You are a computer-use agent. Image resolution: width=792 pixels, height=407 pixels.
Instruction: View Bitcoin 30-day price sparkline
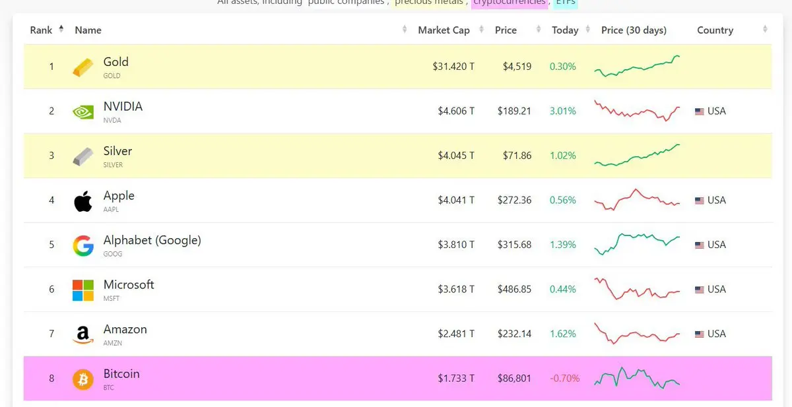pos(637,379)
